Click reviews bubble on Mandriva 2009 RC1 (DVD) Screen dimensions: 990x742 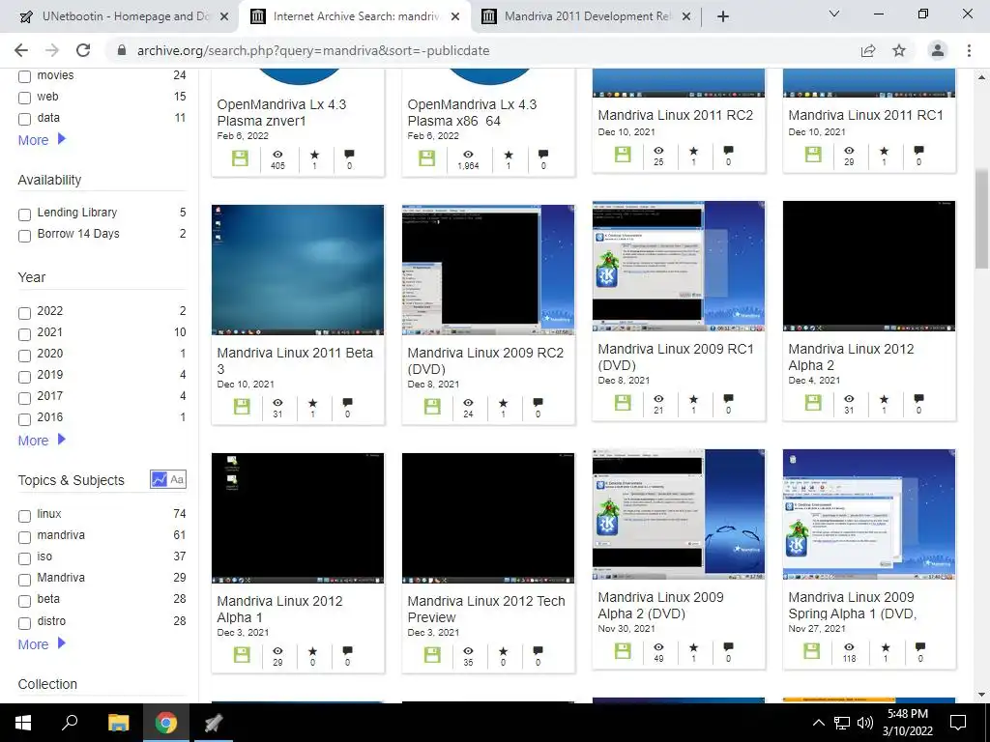(728, 398)
